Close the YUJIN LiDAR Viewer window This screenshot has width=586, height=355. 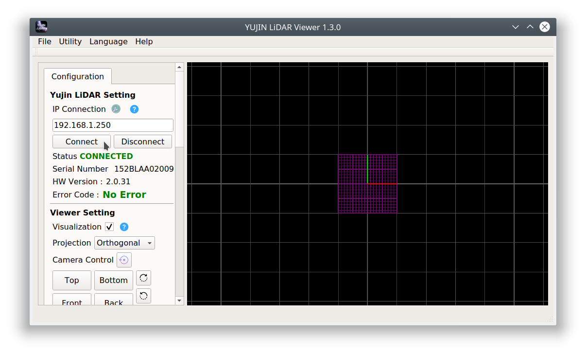pos(545,27)
